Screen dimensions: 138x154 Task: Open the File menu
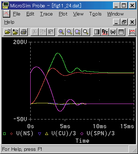(17, 14)
